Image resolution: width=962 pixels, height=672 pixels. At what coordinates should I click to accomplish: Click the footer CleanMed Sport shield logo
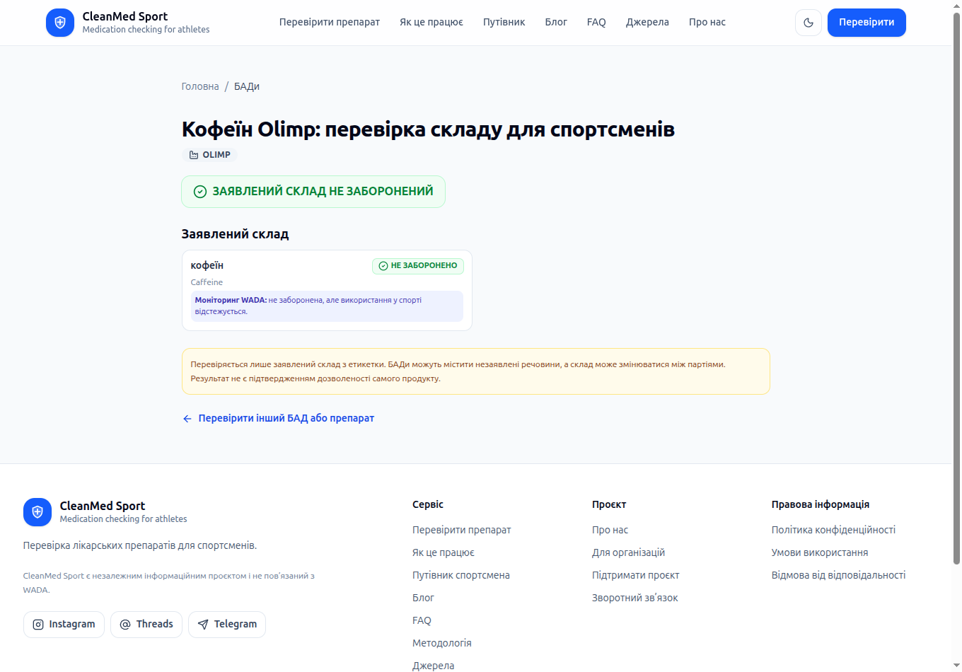point(37,512)
